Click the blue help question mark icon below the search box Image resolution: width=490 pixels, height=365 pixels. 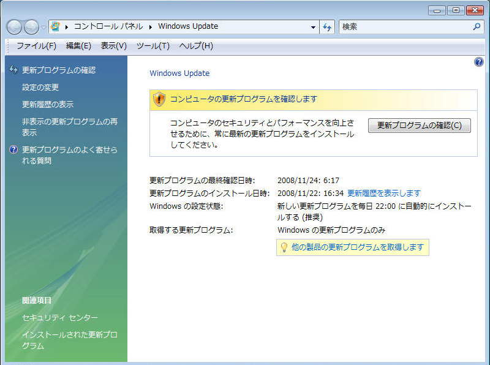[x=478, y=62]
